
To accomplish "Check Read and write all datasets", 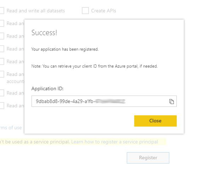I will (x=1, y=11).
